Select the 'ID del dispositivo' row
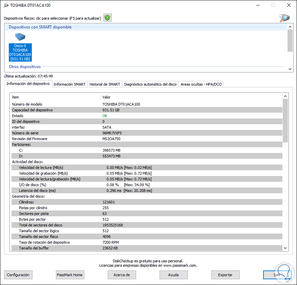The image size is (297, 285). point(147,122)
